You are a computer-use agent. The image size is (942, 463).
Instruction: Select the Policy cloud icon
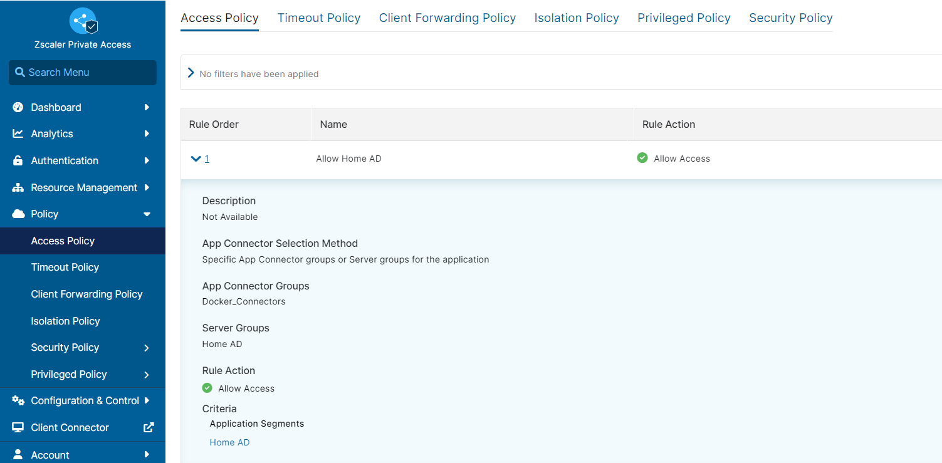click(18, 214)
